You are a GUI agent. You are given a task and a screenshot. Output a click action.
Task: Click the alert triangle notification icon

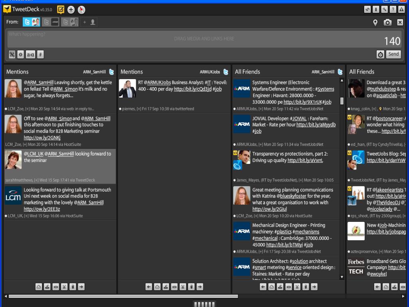pos(401,10)
